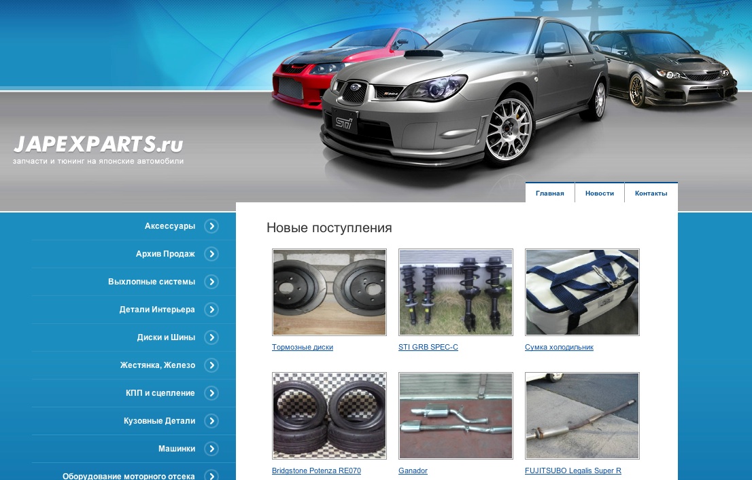This screenshot has height=480, width=752.
Task: Go to Детали Интерьера category
Action: coord(157,310)
